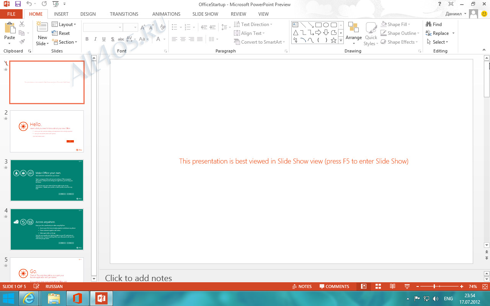Click the Numbering list icon
Screen dimensions: 490x306
click(188, 28)
